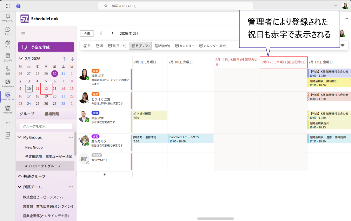The width and height of the screenshot is (351, 221).
Task: Switch to カレンダー(統合) view
Action: [x=213, y=46]
